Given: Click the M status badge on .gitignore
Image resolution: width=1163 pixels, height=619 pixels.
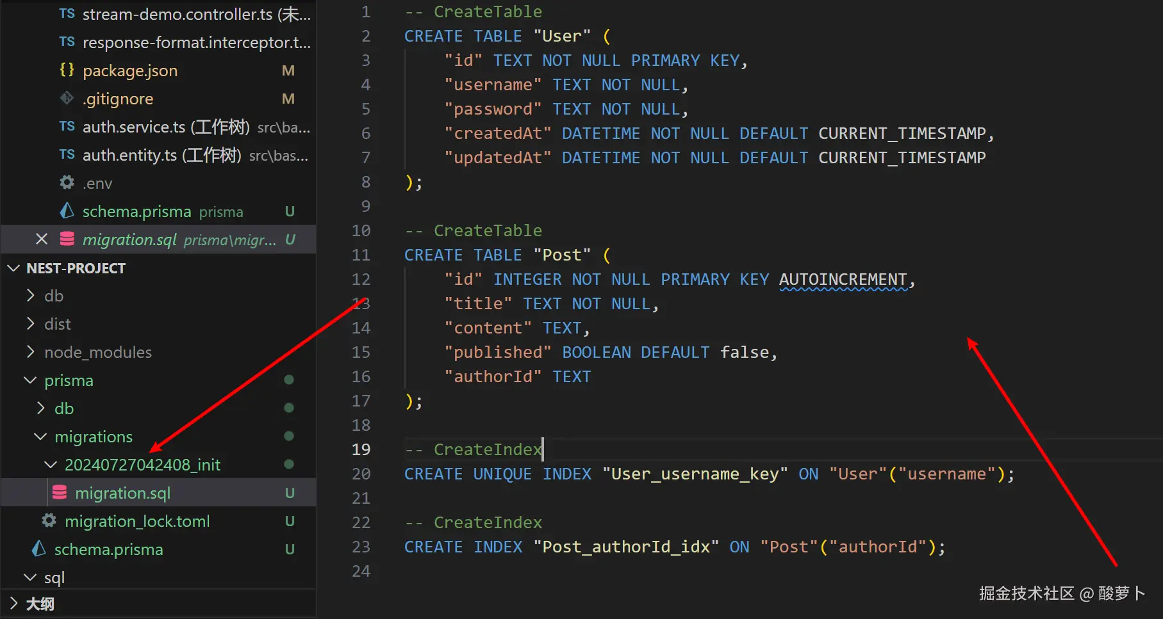Looking at the screenshot, I should tap(288, 99).
